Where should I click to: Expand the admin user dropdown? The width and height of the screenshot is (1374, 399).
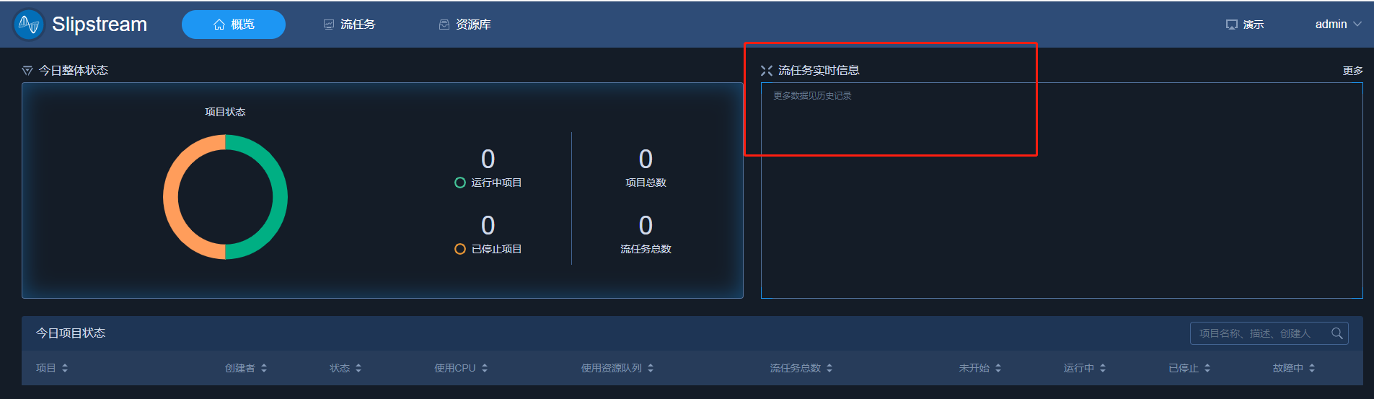coord(1338,25)
